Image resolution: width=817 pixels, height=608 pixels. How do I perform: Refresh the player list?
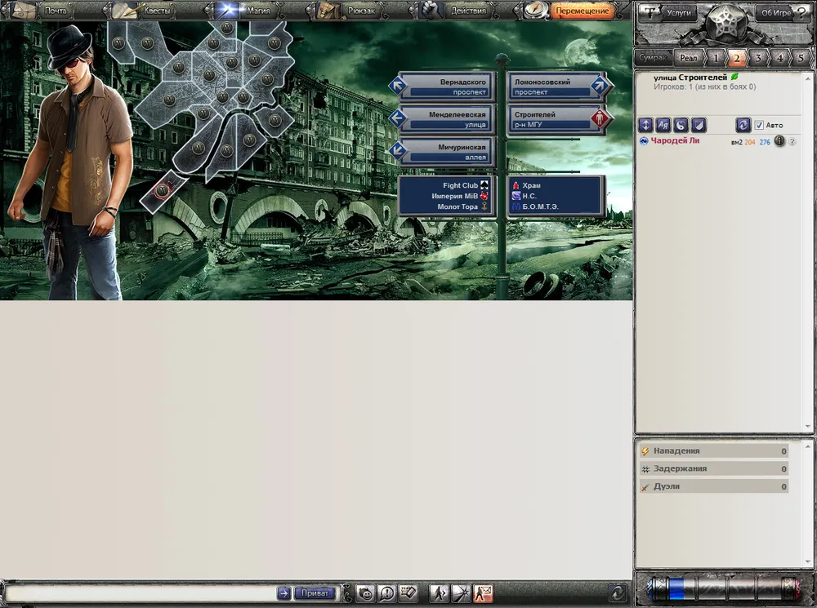743,125
